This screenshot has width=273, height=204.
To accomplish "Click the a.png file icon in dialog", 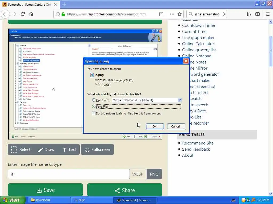I will pyautogui.click(x=92, y=75).
